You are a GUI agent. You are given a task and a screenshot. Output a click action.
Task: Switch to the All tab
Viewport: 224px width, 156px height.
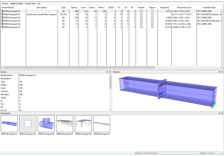click(39, 4)
